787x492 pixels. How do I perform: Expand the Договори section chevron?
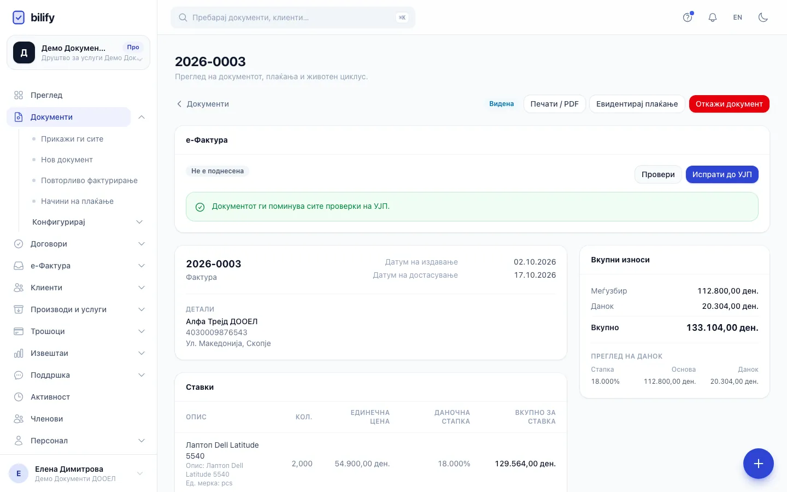tap(142, 244)
